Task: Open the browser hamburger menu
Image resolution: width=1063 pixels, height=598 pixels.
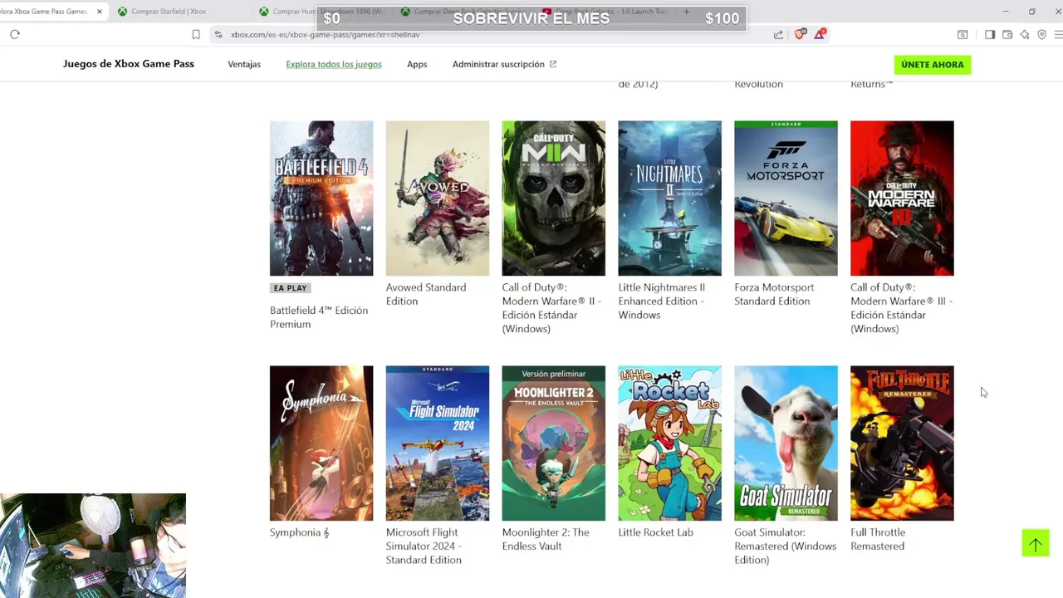Action: 1058,34
